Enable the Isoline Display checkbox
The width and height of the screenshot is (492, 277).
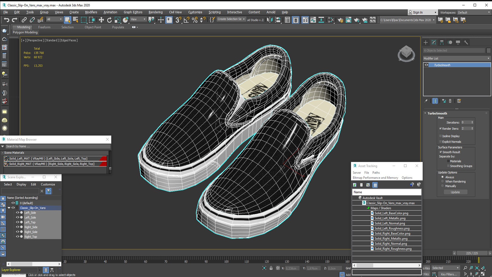[x=440, y=136]
